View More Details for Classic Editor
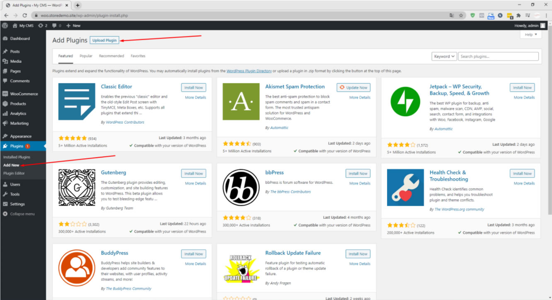The height and width of the screenshot is (300, 552). [x=196, y=98]
